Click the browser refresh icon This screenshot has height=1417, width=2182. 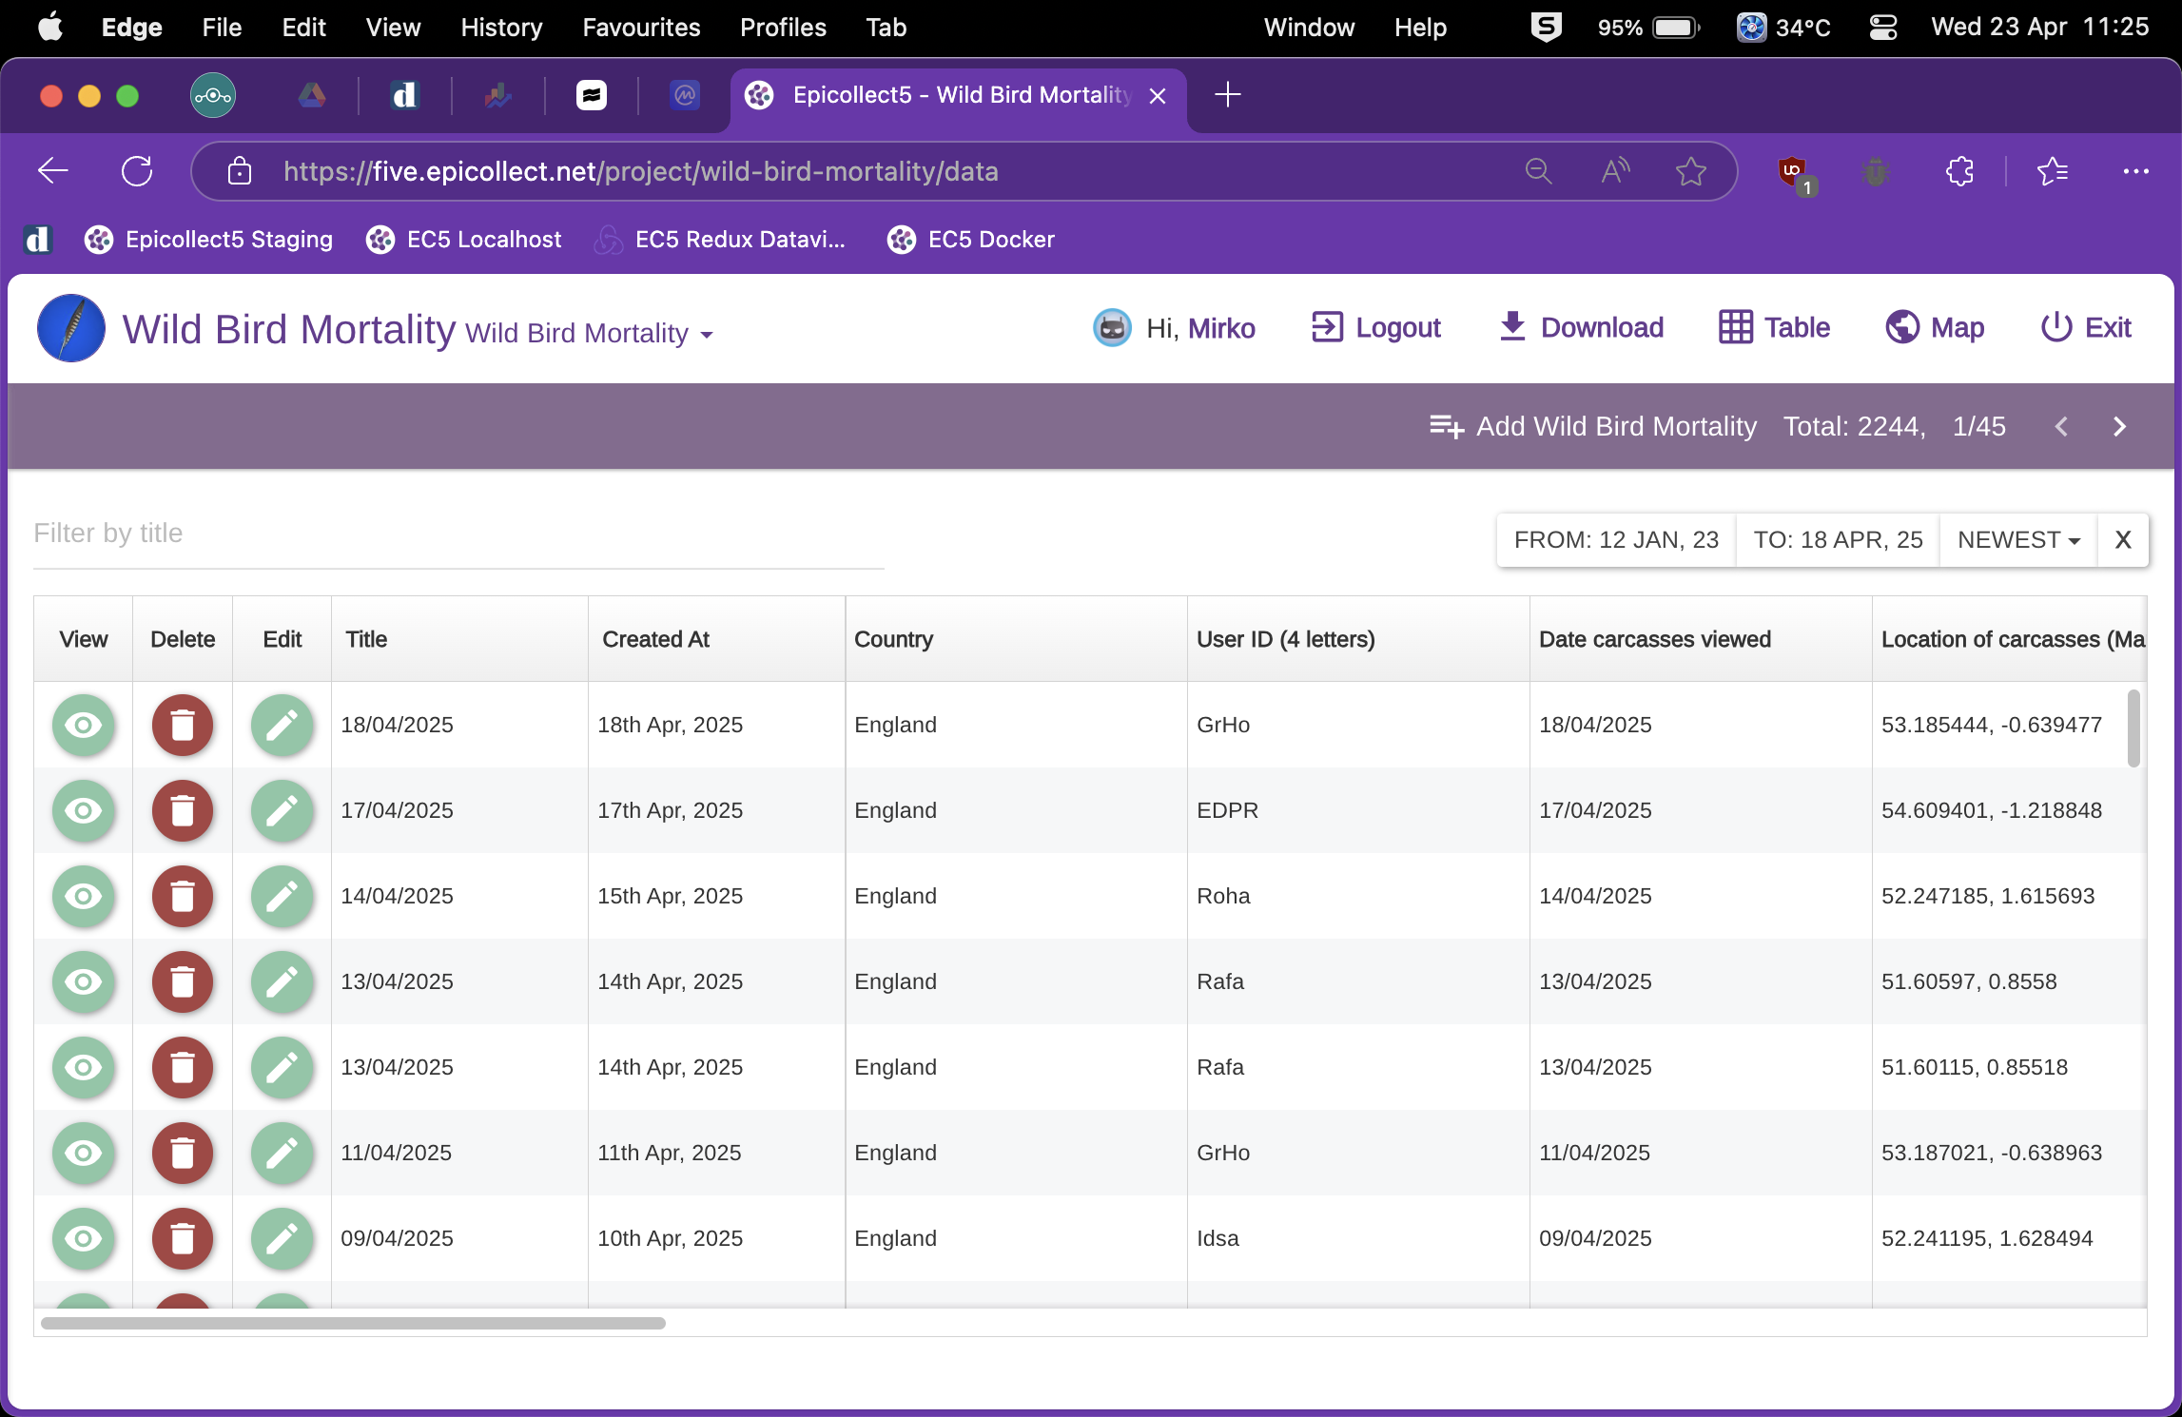pos(137,171)
